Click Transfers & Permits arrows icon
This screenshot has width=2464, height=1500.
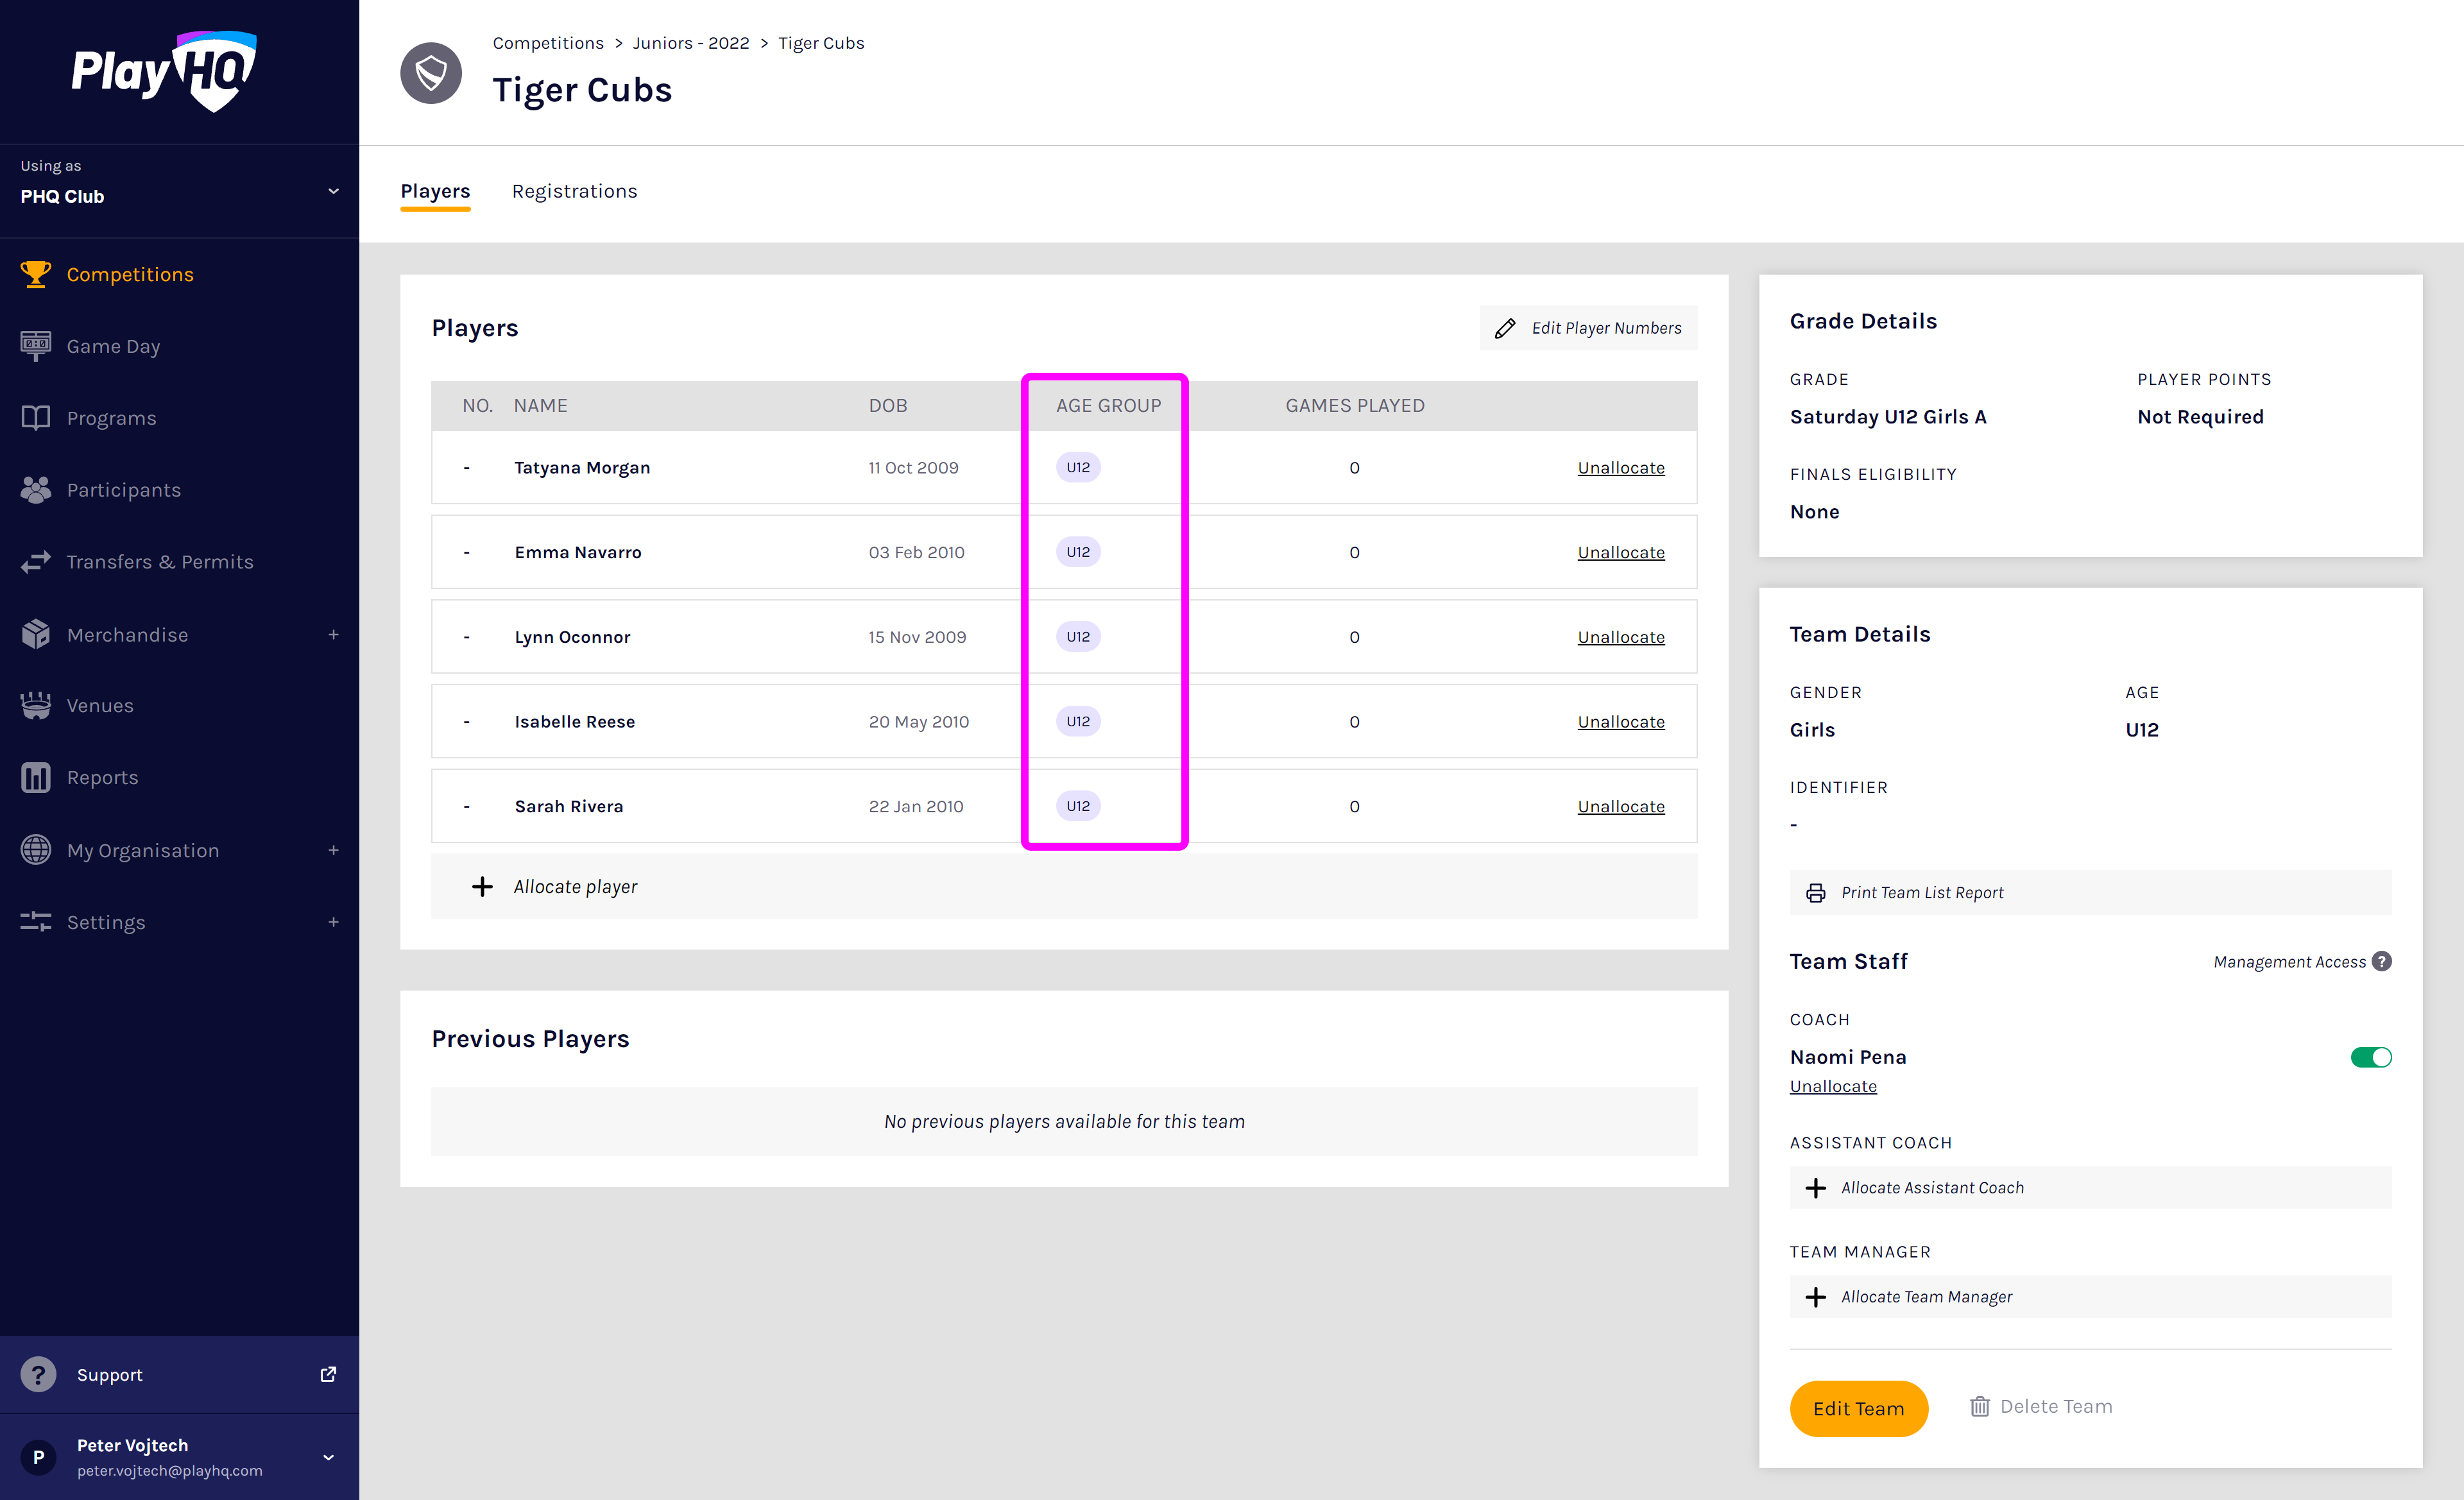coord(36,562)
